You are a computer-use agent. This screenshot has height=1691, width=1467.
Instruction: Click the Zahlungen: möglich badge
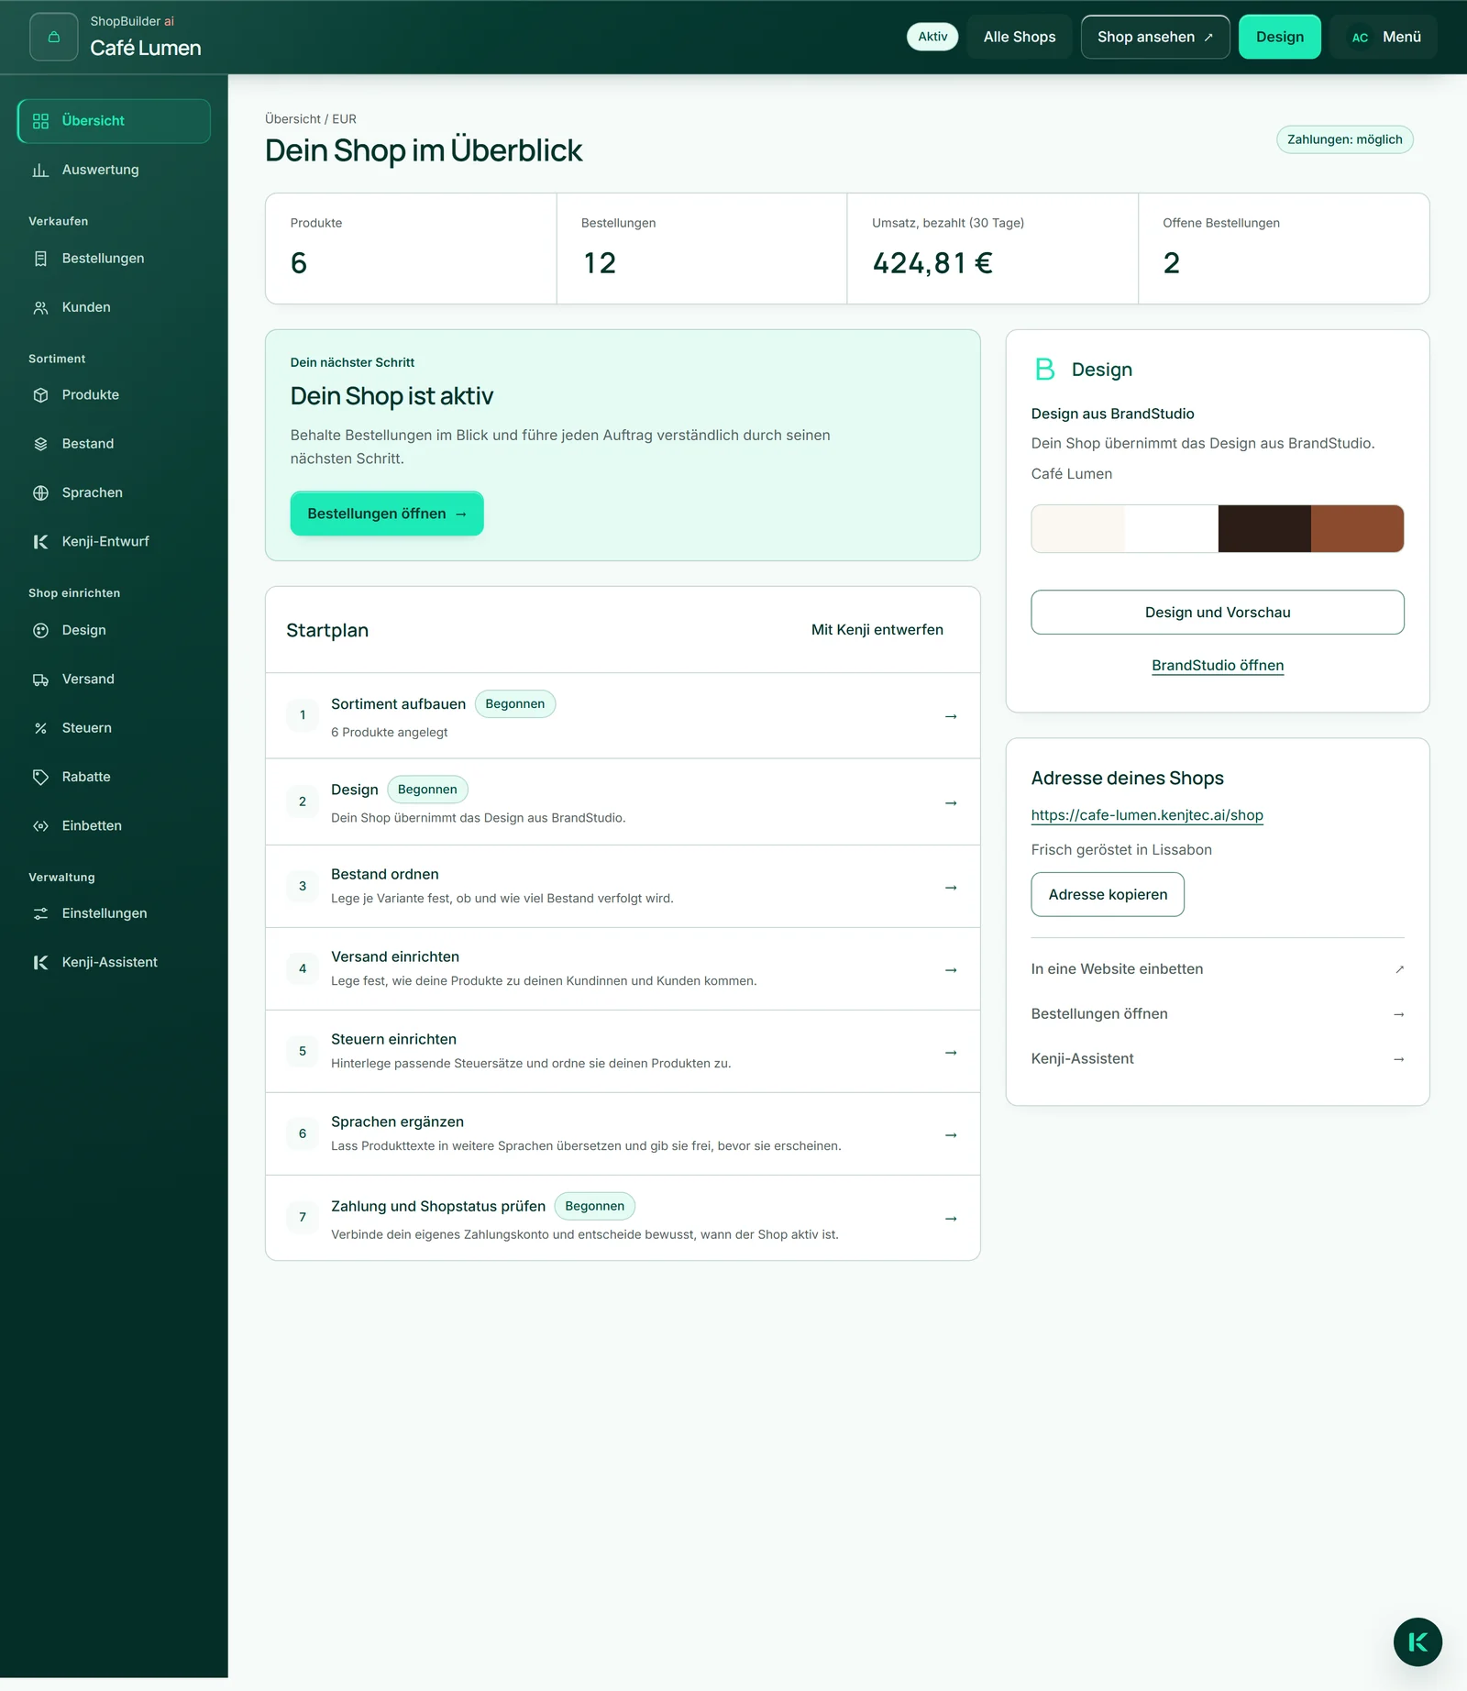1345,139
